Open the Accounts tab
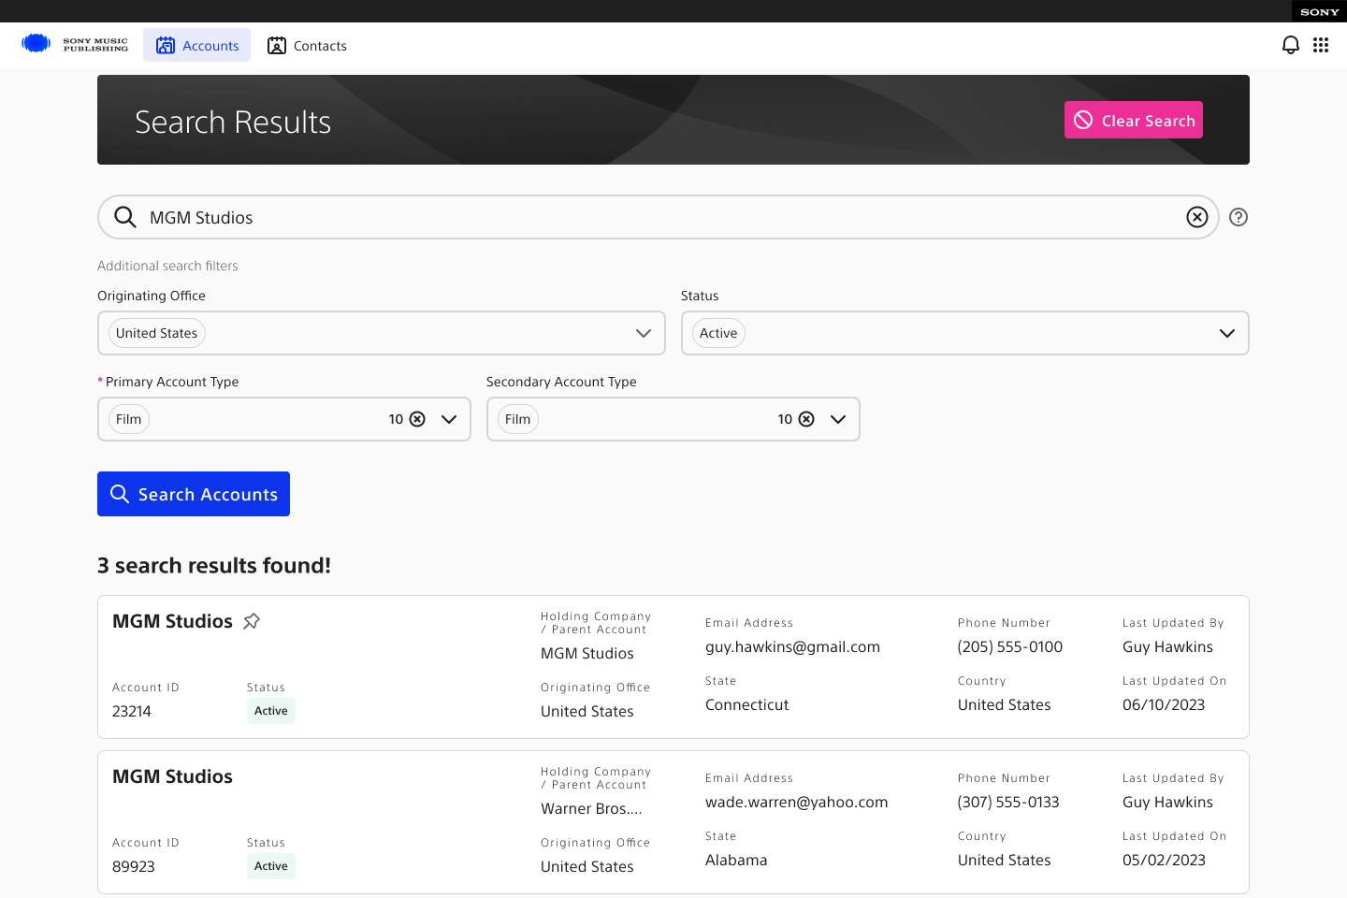The height and width of the screenshot is (898, 1347). coord(197,45)
